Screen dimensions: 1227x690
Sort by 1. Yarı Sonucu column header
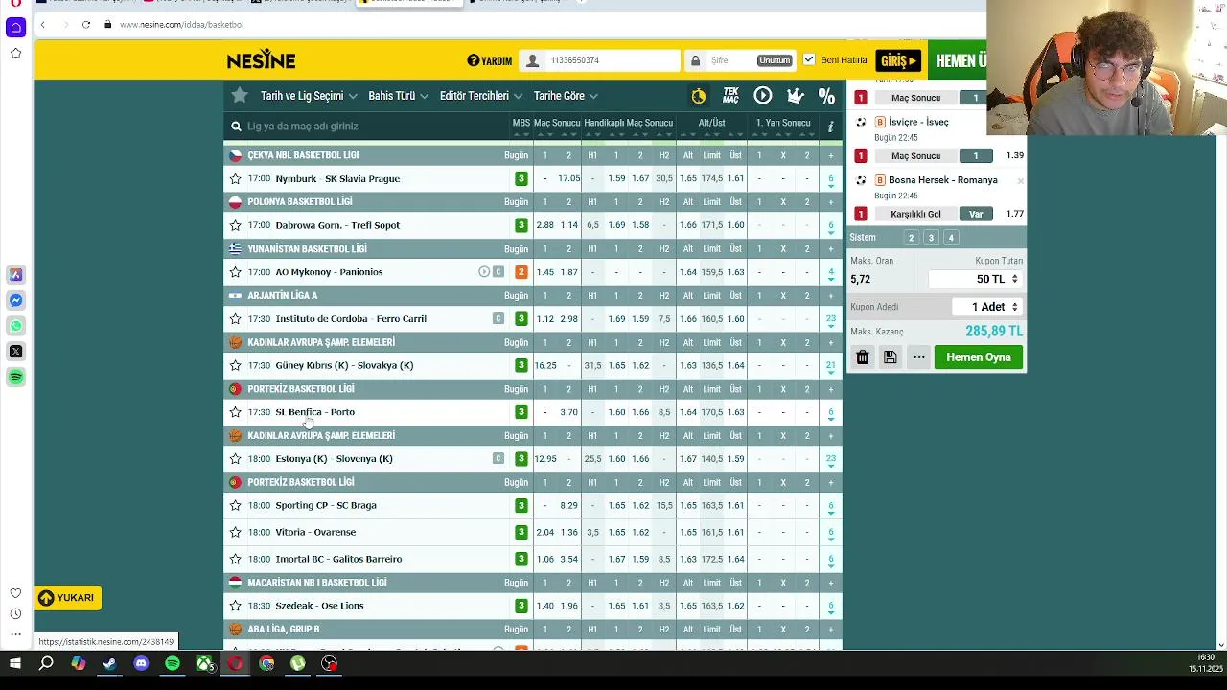(783, 123)
